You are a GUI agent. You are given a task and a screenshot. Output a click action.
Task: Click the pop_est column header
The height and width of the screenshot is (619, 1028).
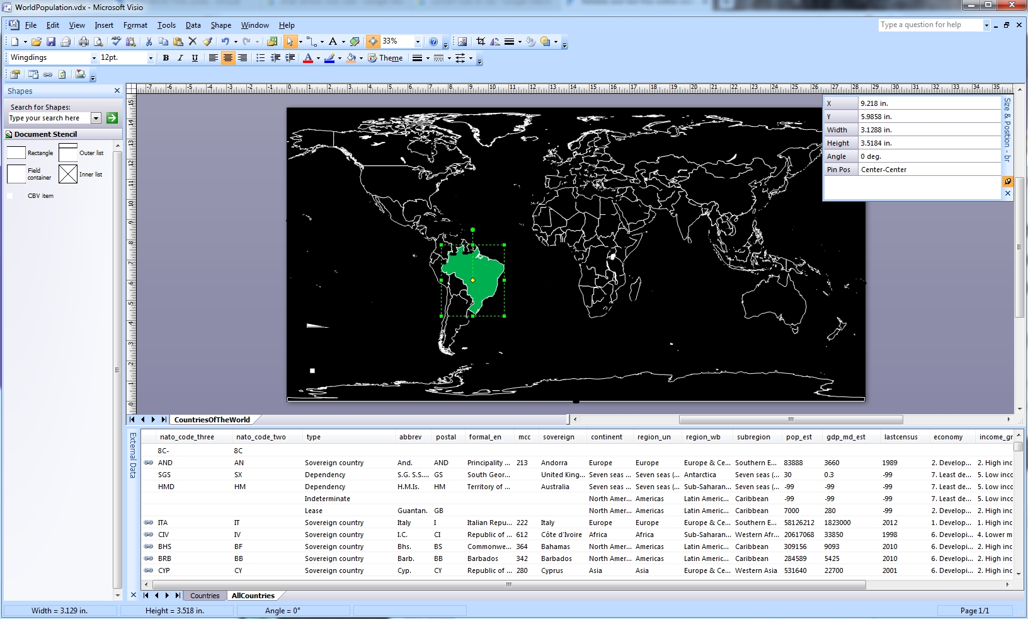click(x=799, y=437)
